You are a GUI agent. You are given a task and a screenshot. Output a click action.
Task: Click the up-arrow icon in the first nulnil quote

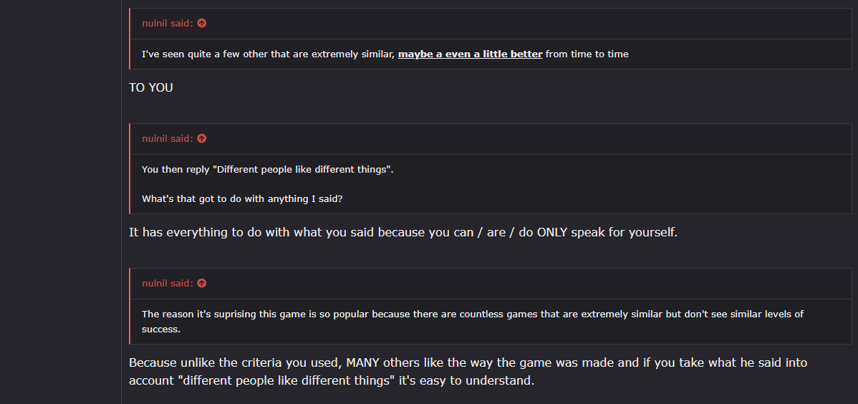202,23
